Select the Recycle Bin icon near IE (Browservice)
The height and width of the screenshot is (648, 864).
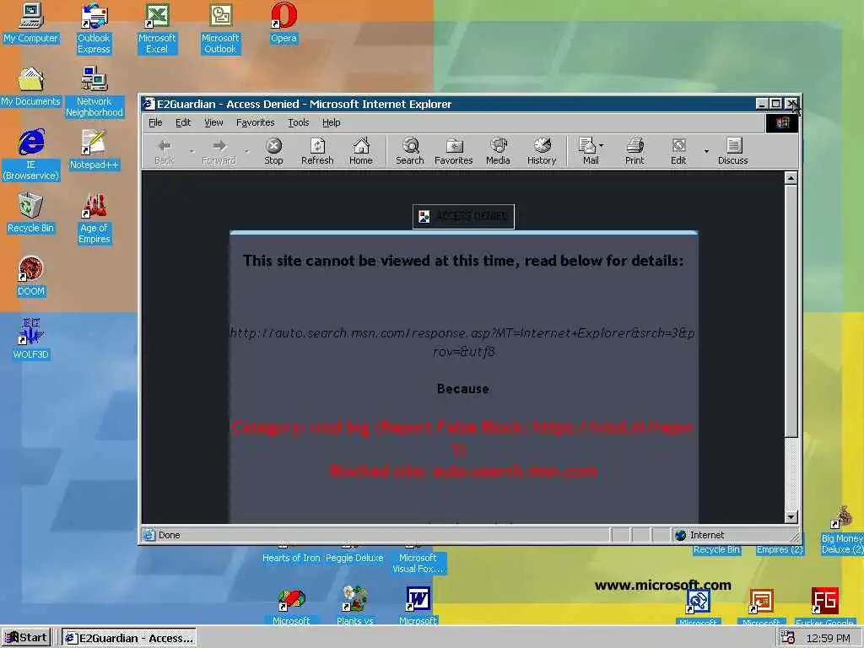pos(31,213)
